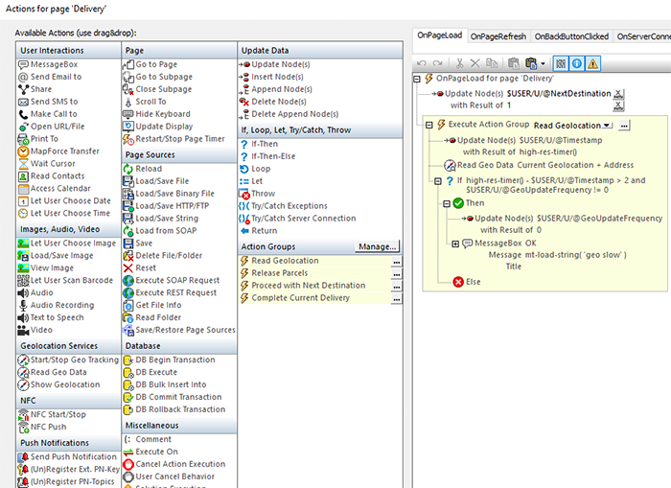Image resolution: width=671 pixels, height=488 pixels.
Task: Click the undo icon in the actions toolbar
Action: 423,61
